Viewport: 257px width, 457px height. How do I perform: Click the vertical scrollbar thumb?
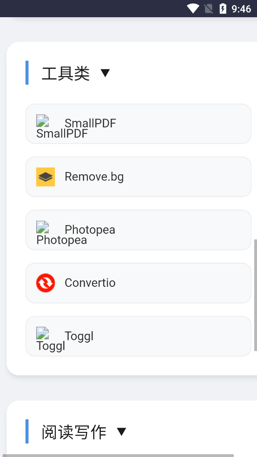[x=256, y=295]
